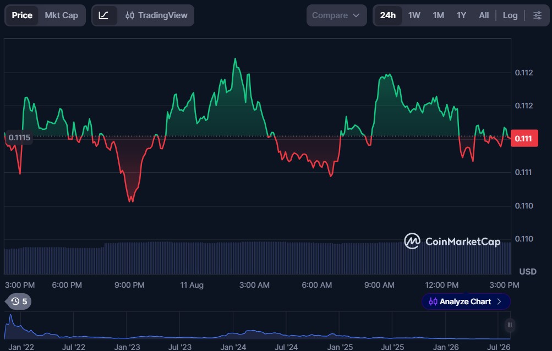Viewport: 552px width, 351px height.
Task: Click Jul '25 on mini timeline
Action: click(x=392, y=347)
